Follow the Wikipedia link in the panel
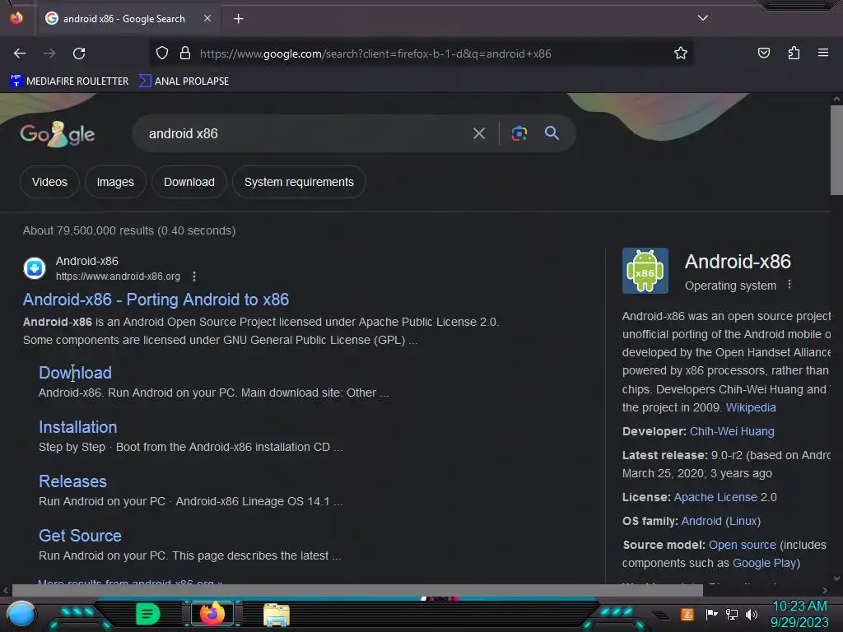The image size is (843, 632). pos(751,407)
